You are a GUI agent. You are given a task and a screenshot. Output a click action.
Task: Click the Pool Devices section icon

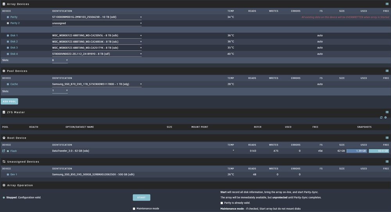tap(4, 71)
